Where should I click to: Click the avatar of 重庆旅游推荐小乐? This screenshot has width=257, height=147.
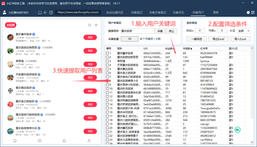[10, 131]
